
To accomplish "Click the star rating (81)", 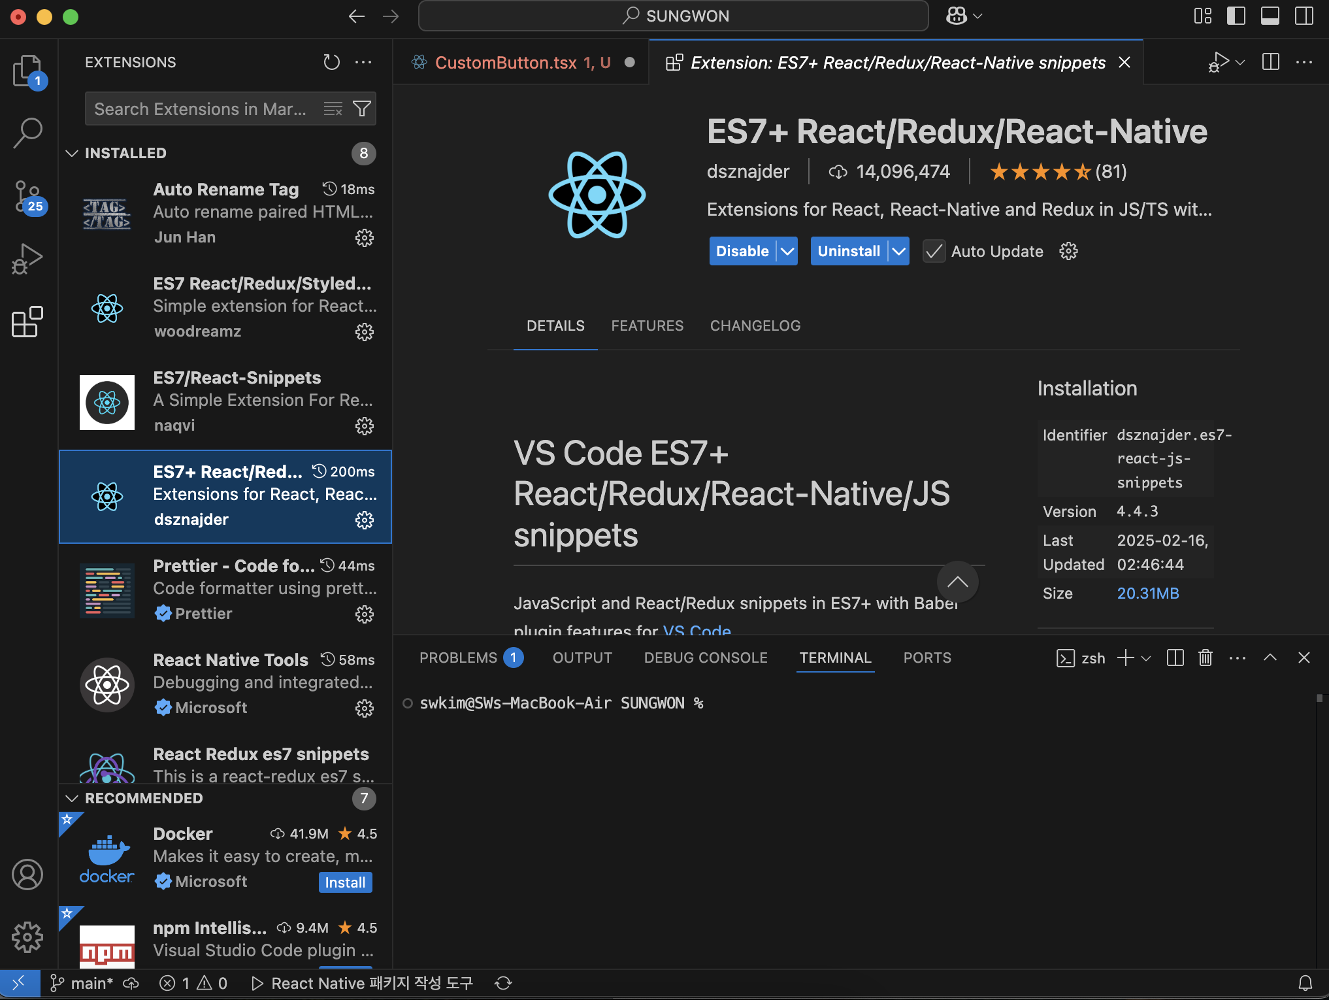I will click(x=1058, y=171).
